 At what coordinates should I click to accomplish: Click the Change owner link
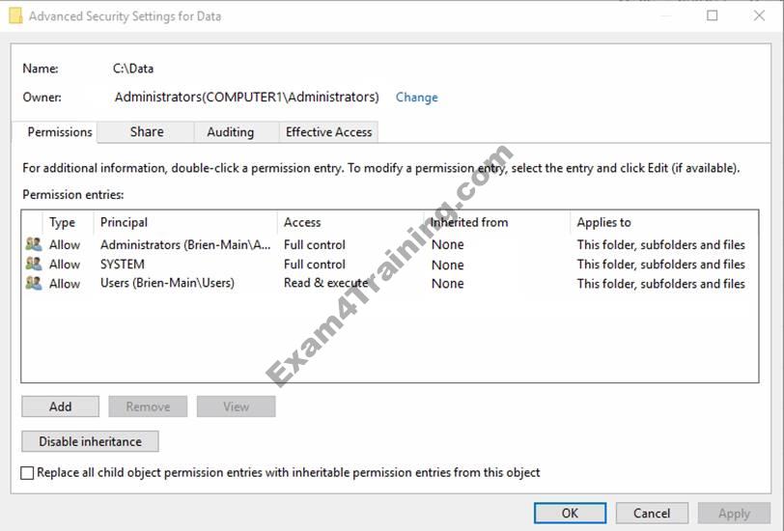(x=416, y=98)
